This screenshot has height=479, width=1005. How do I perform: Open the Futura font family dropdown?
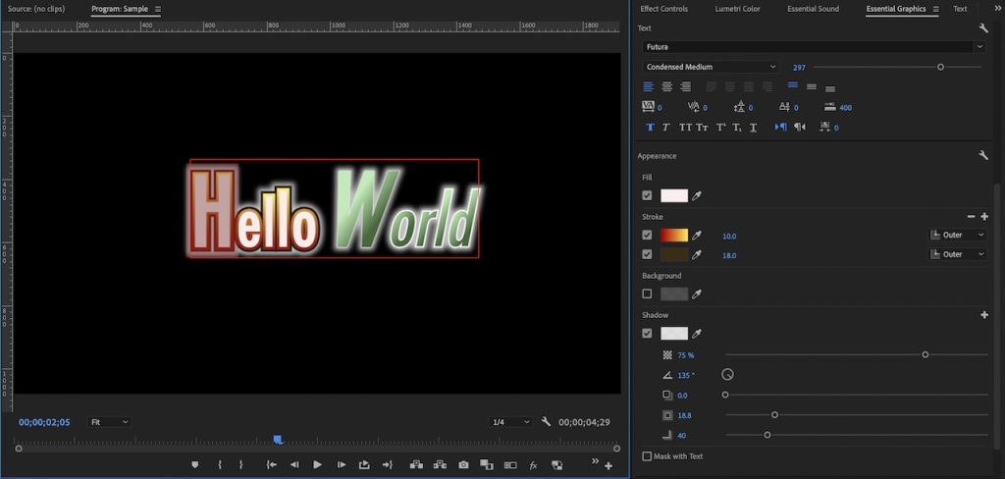tap(814, 47)
